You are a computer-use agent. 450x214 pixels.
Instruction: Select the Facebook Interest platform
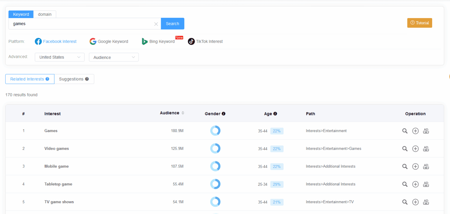point(56,41)
